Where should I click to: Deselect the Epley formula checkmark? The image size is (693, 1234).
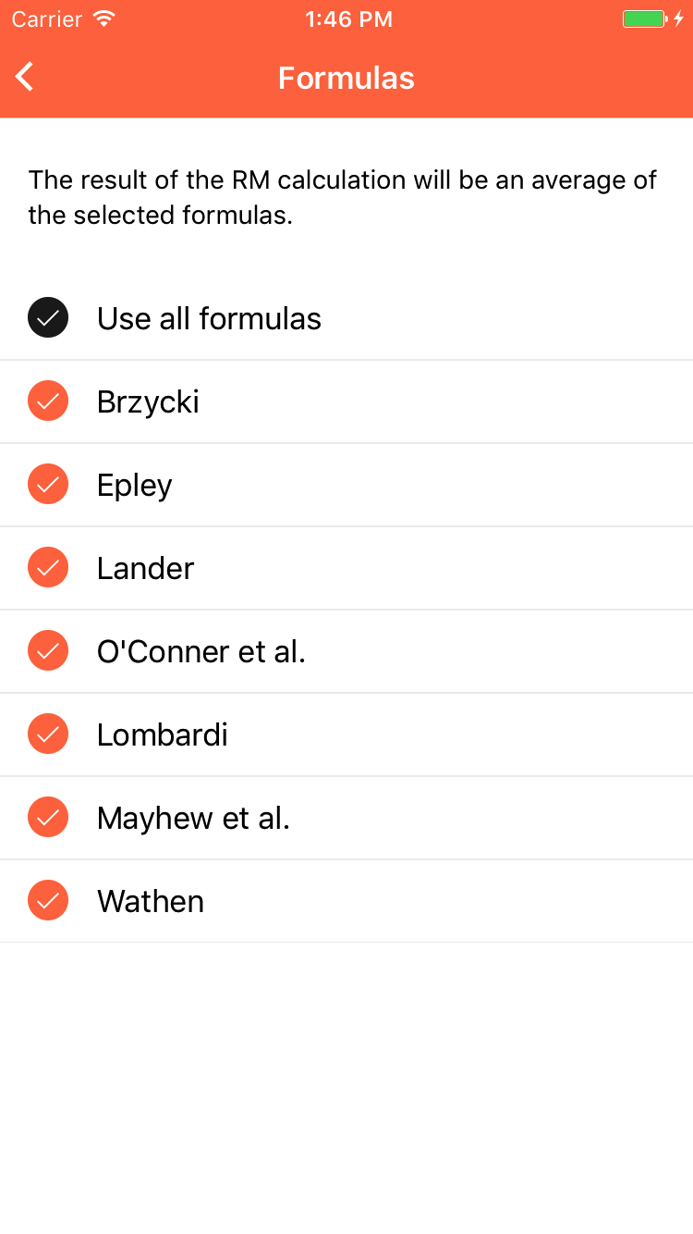(48, 485)
